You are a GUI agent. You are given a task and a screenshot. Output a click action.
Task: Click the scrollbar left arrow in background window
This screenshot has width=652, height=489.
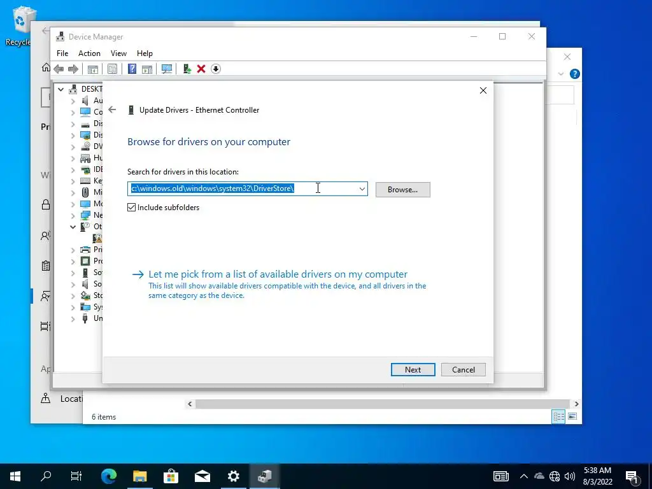click(x=190, y=404)
